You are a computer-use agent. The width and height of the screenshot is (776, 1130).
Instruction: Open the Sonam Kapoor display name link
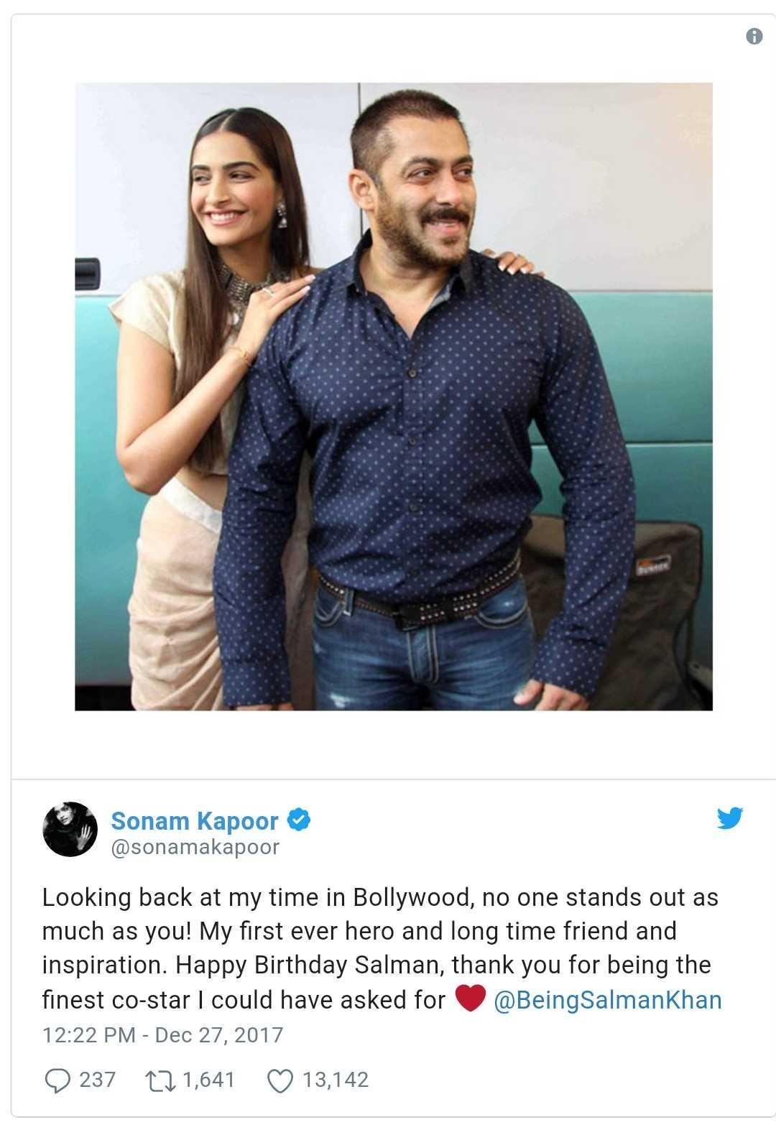pyautogui.click(x=194, y=820)
